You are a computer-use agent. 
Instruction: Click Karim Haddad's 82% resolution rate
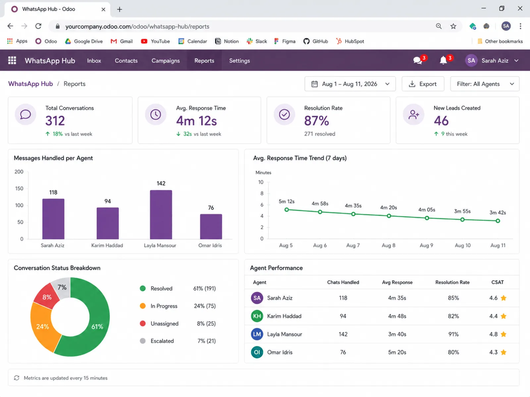(453, 316)
